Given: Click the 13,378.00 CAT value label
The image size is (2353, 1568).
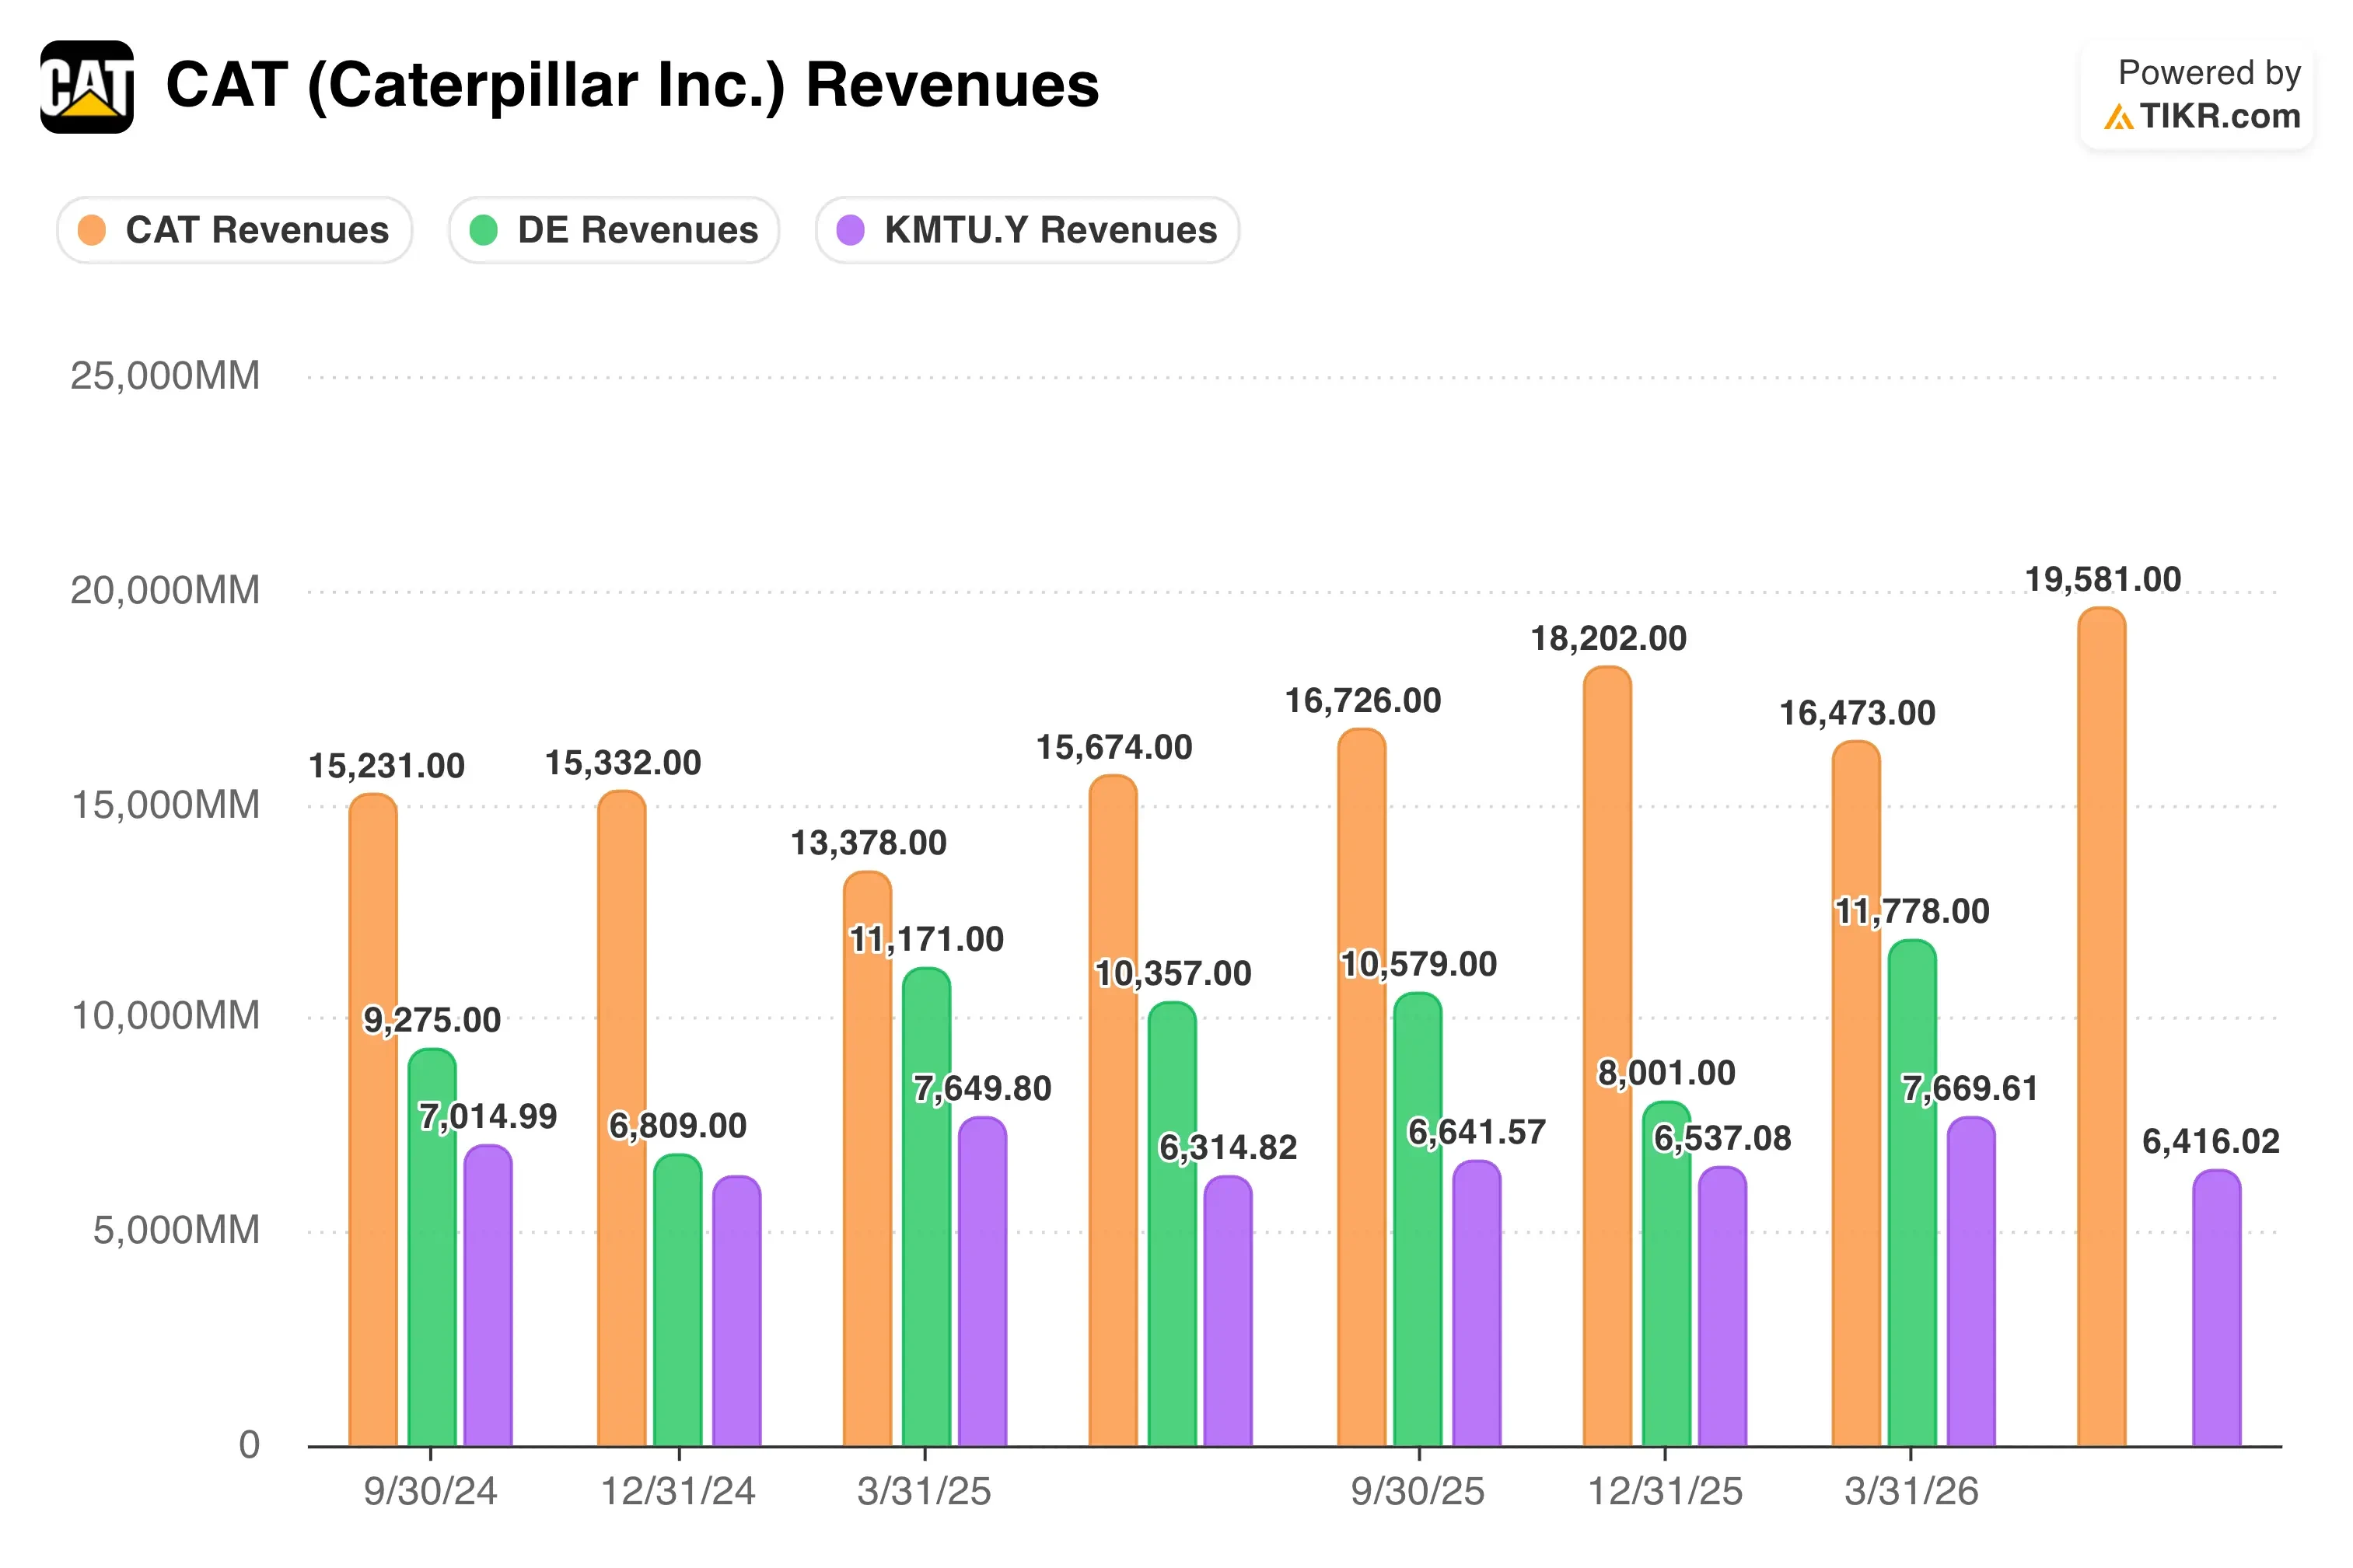Looking at the screenshot, I should (869, 844).
